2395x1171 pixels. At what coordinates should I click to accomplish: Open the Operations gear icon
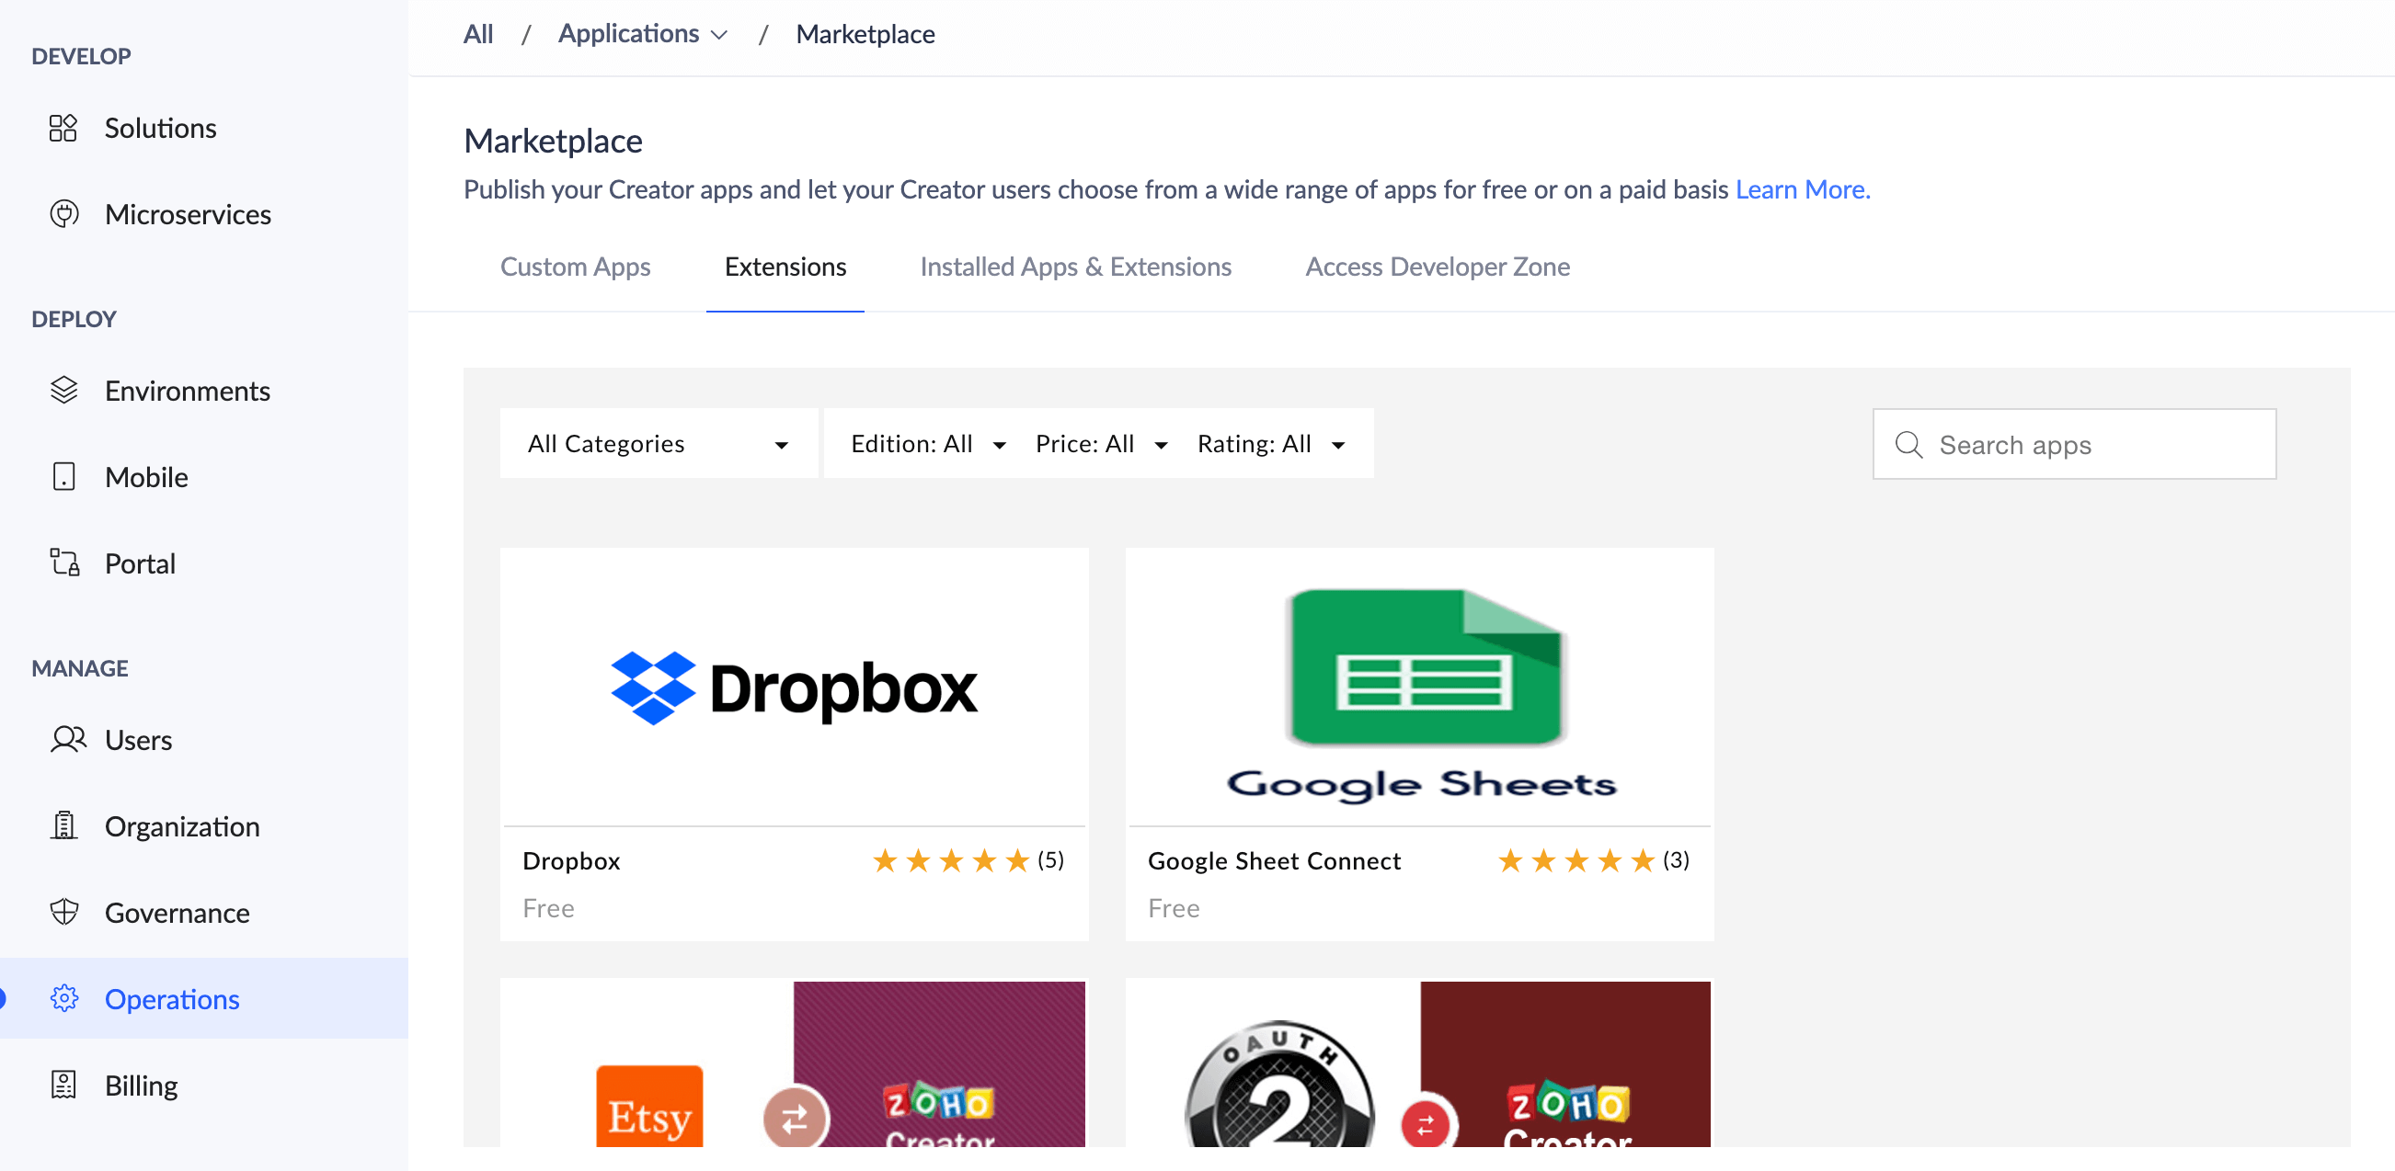[63, 998]
